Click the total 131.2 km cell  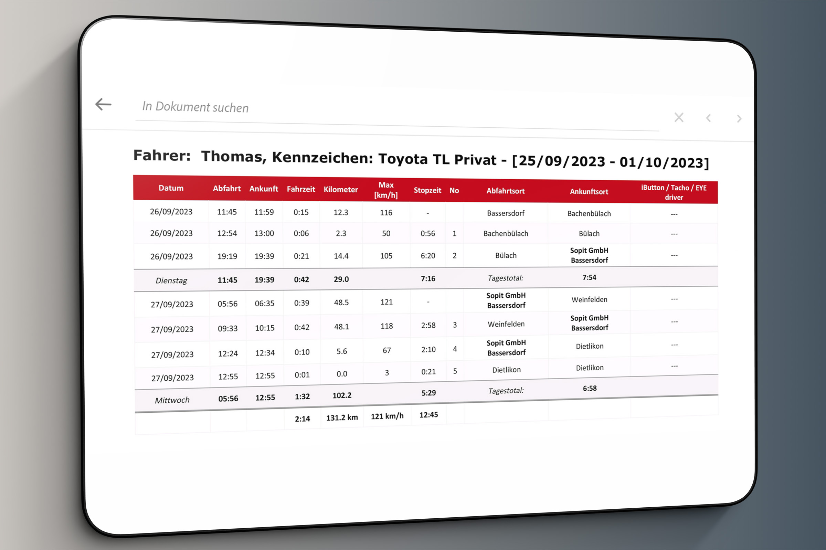[342, 418]
